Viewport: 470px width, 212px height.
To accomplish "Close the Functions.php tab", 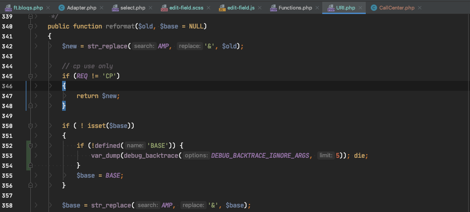I will coord(317,8).
